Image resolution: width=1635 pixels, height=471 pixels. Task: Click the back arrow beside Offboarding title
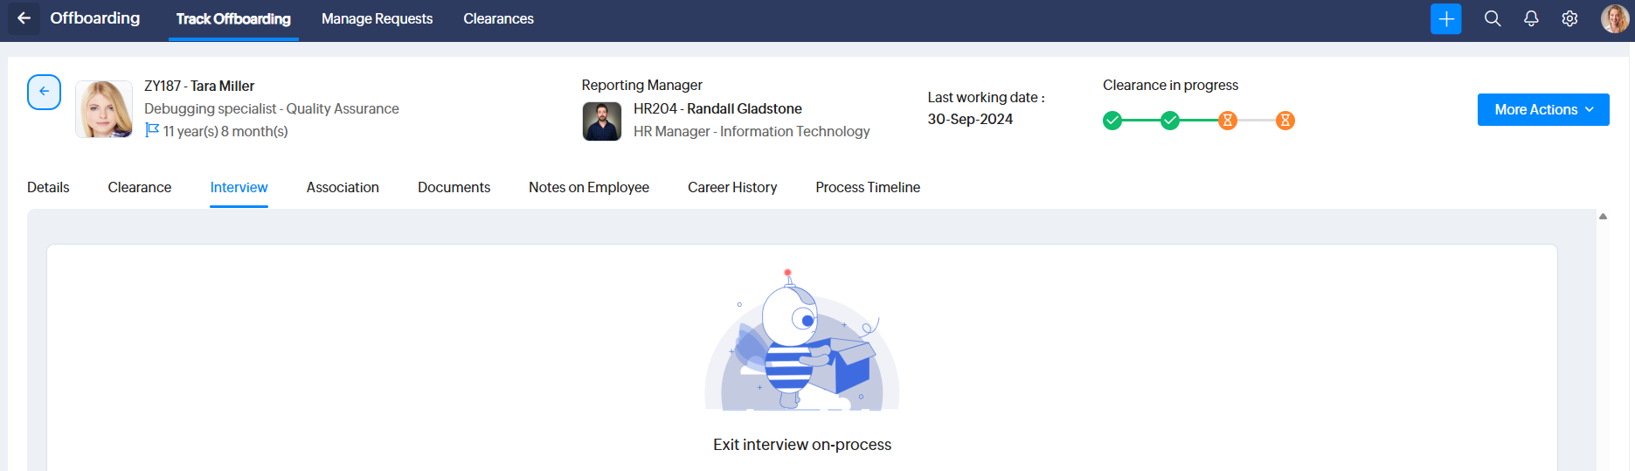[x=24, y=18]
